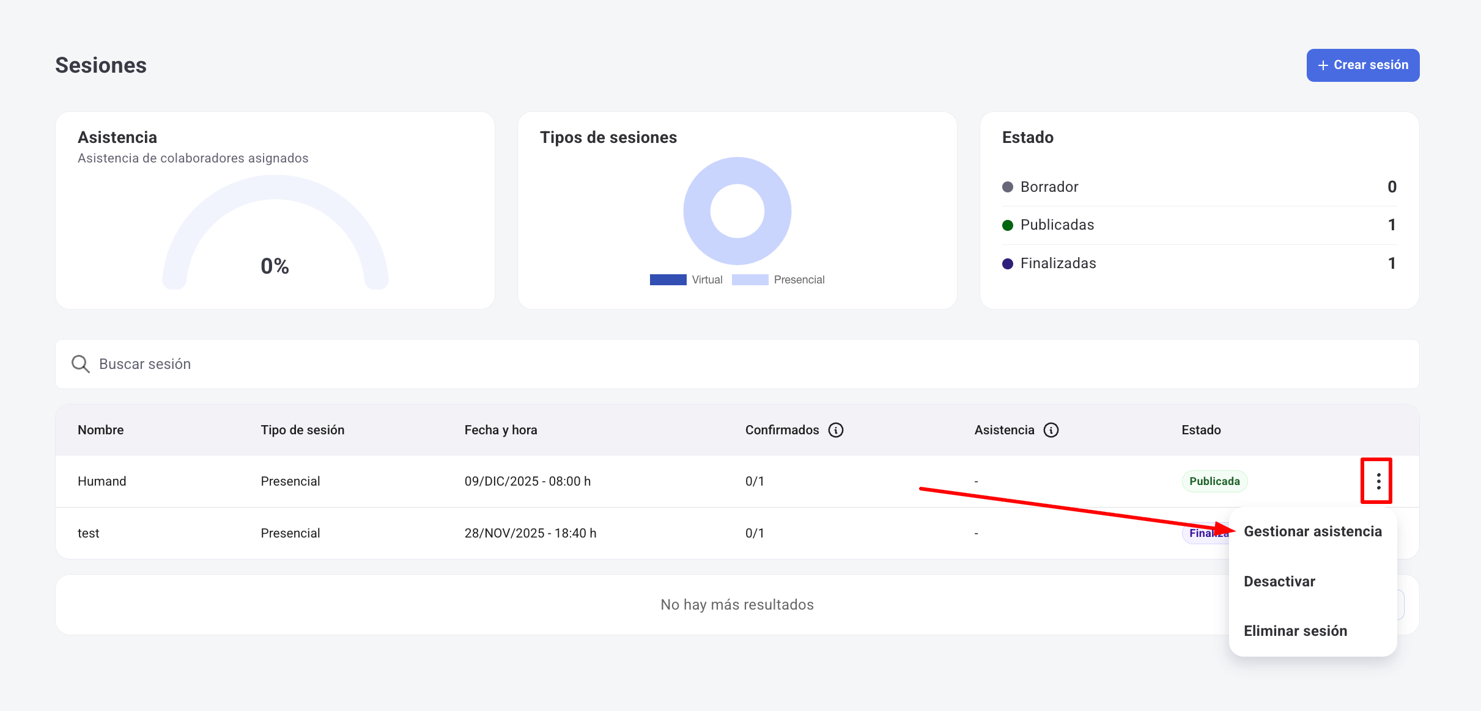Choose Desactivar in the context menu
The width and height of the screenshot is (1481, 711).
click(1279, 582)
